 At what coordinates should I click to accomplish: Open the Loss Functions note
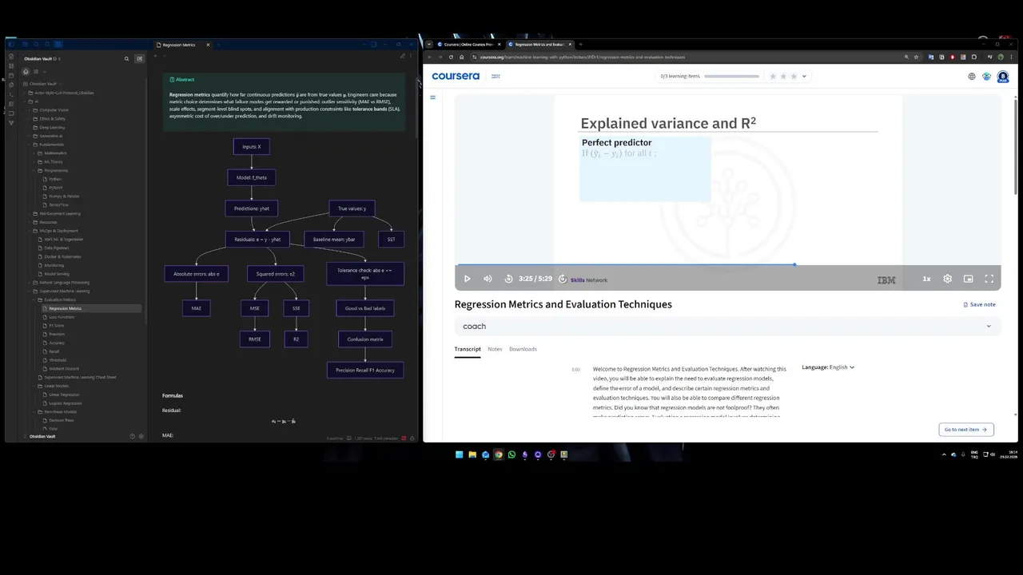coord(61,317)
